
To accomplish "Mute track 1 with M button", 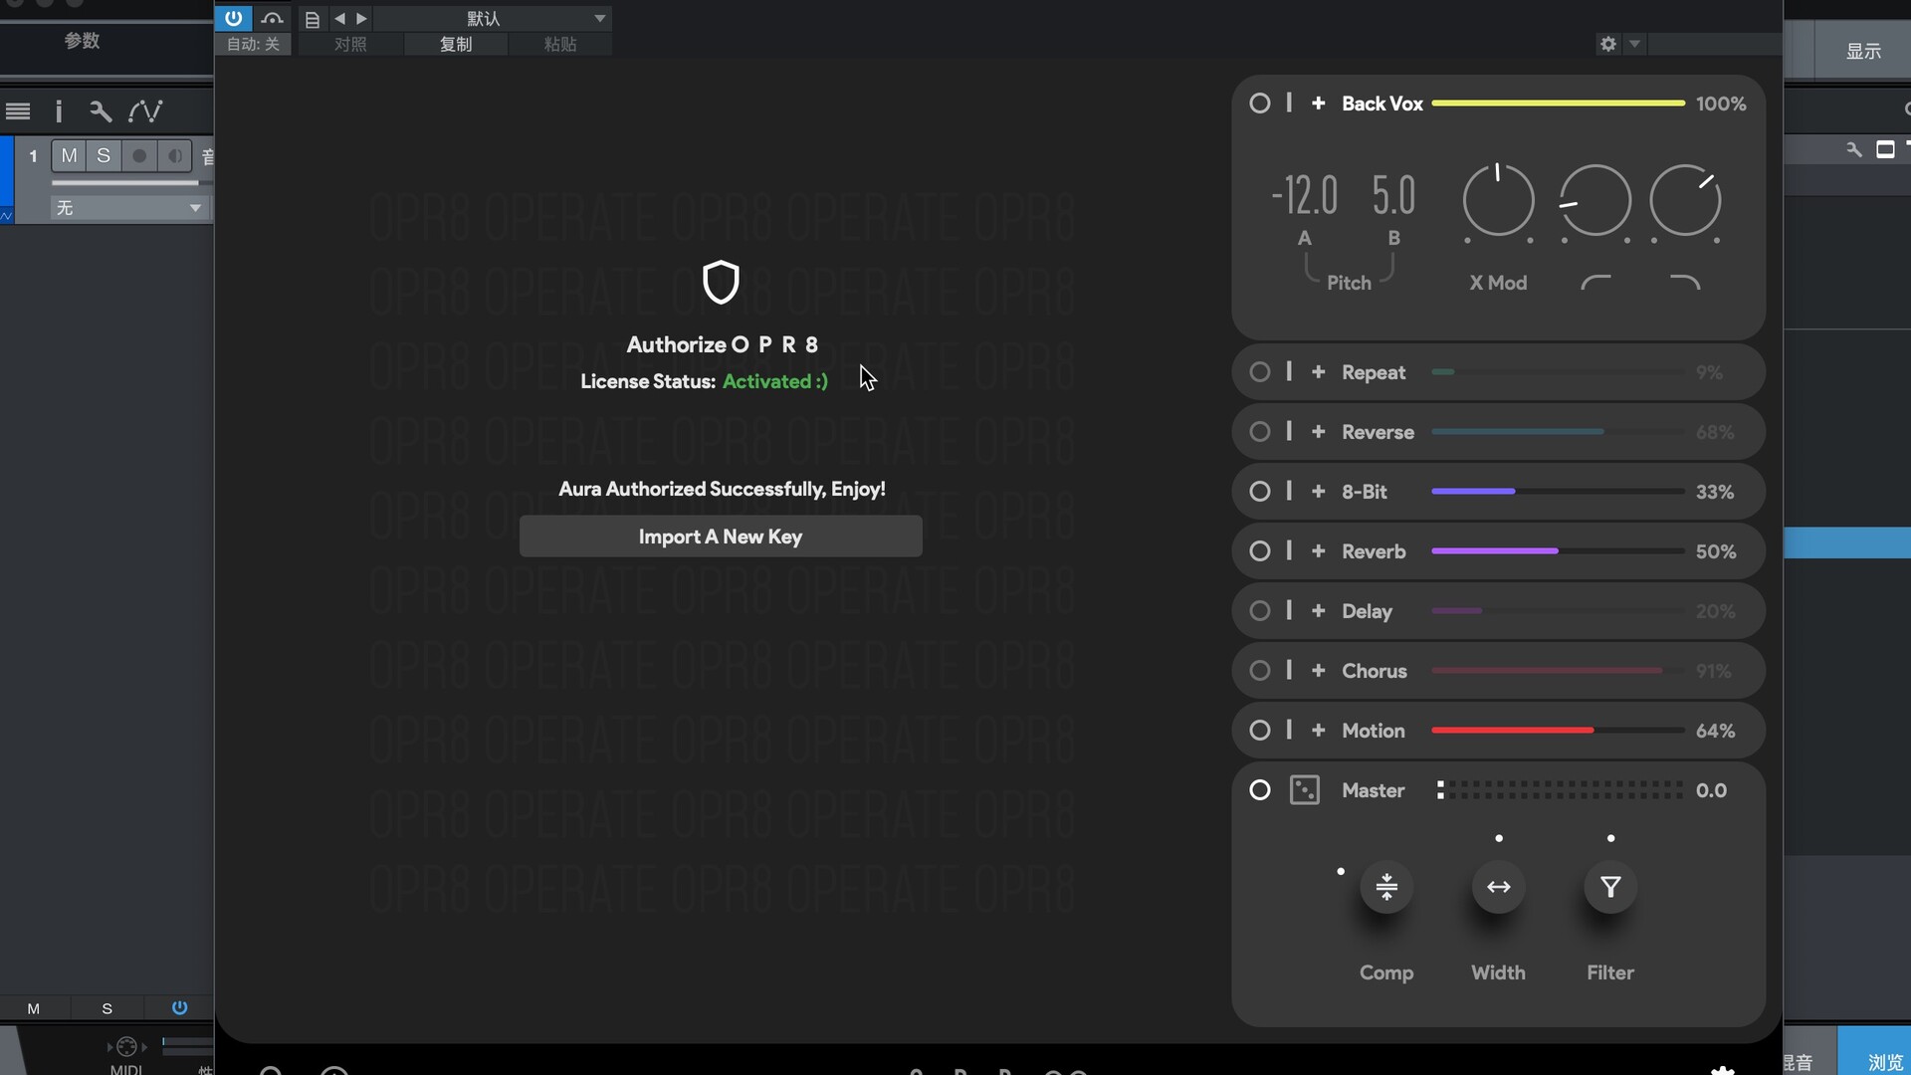I will 69,156.
